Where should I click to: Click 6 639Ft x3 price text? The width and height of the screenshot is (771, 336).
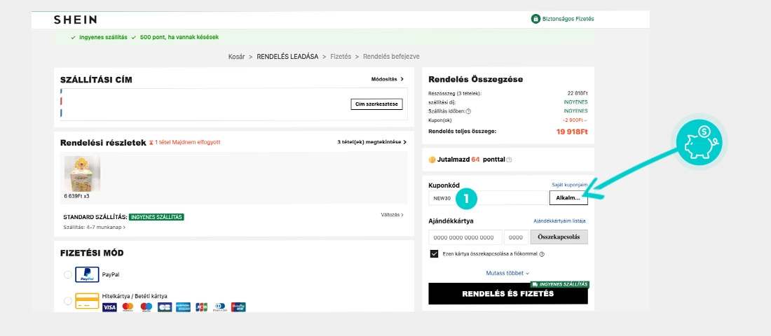[x=76, y=196]
